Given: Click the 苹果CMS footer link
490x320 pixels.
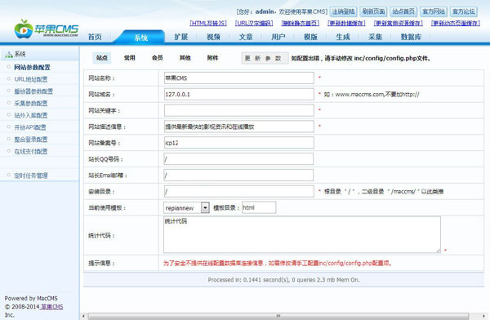Looking at the screenshot, I should point(52,307).
